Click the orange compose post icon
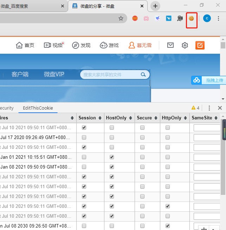Image resolution: width=226 pixels, height=230 pixels. tap(200, 45)
